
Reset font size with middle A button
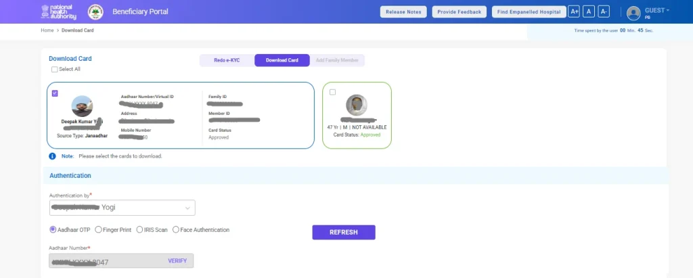589,12
